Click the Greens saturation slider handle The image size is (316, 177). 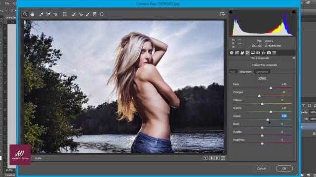271,112
